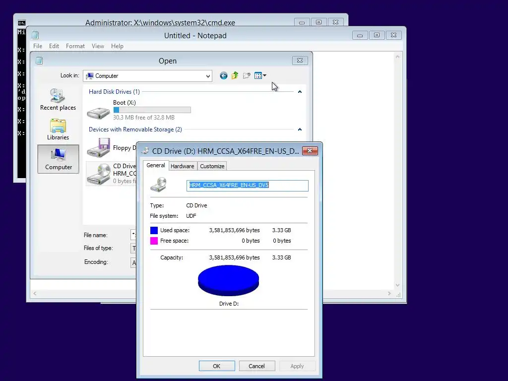Select the CD Drive icon in list
The image size is (508, 381).
(99, 174)
